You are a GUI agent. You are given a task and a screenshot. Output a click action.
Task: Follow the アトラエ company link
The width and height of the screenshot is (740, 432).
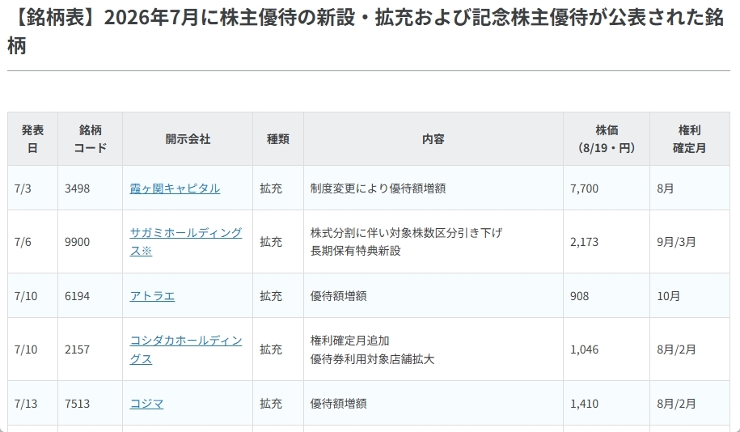click(x=152, y=296)
